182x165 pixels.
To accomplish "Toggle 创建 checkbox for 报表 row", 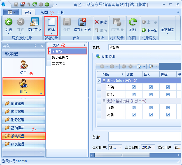I will (168, 107).
